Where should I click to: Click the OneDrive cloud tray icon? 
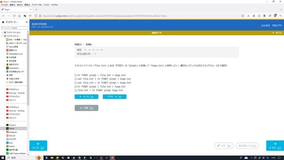pyautogui.click(x=246, y=158)
